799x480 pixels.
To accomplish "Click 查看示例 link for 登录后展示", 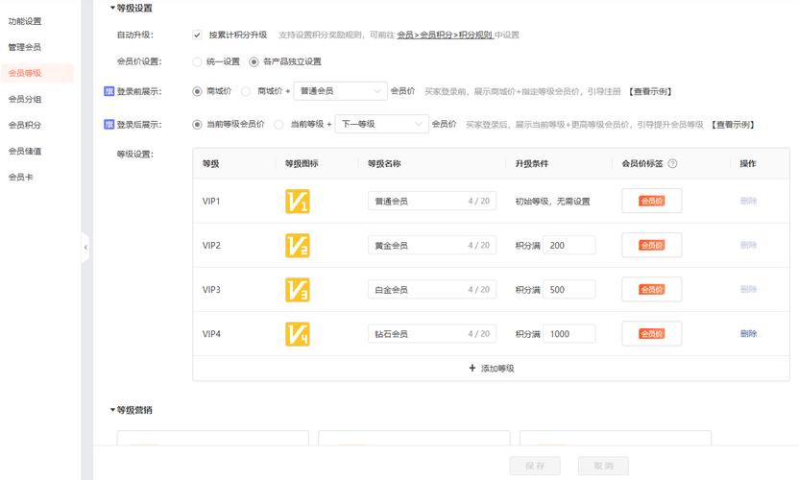I will pyautogui.click(x=733, y=125).
